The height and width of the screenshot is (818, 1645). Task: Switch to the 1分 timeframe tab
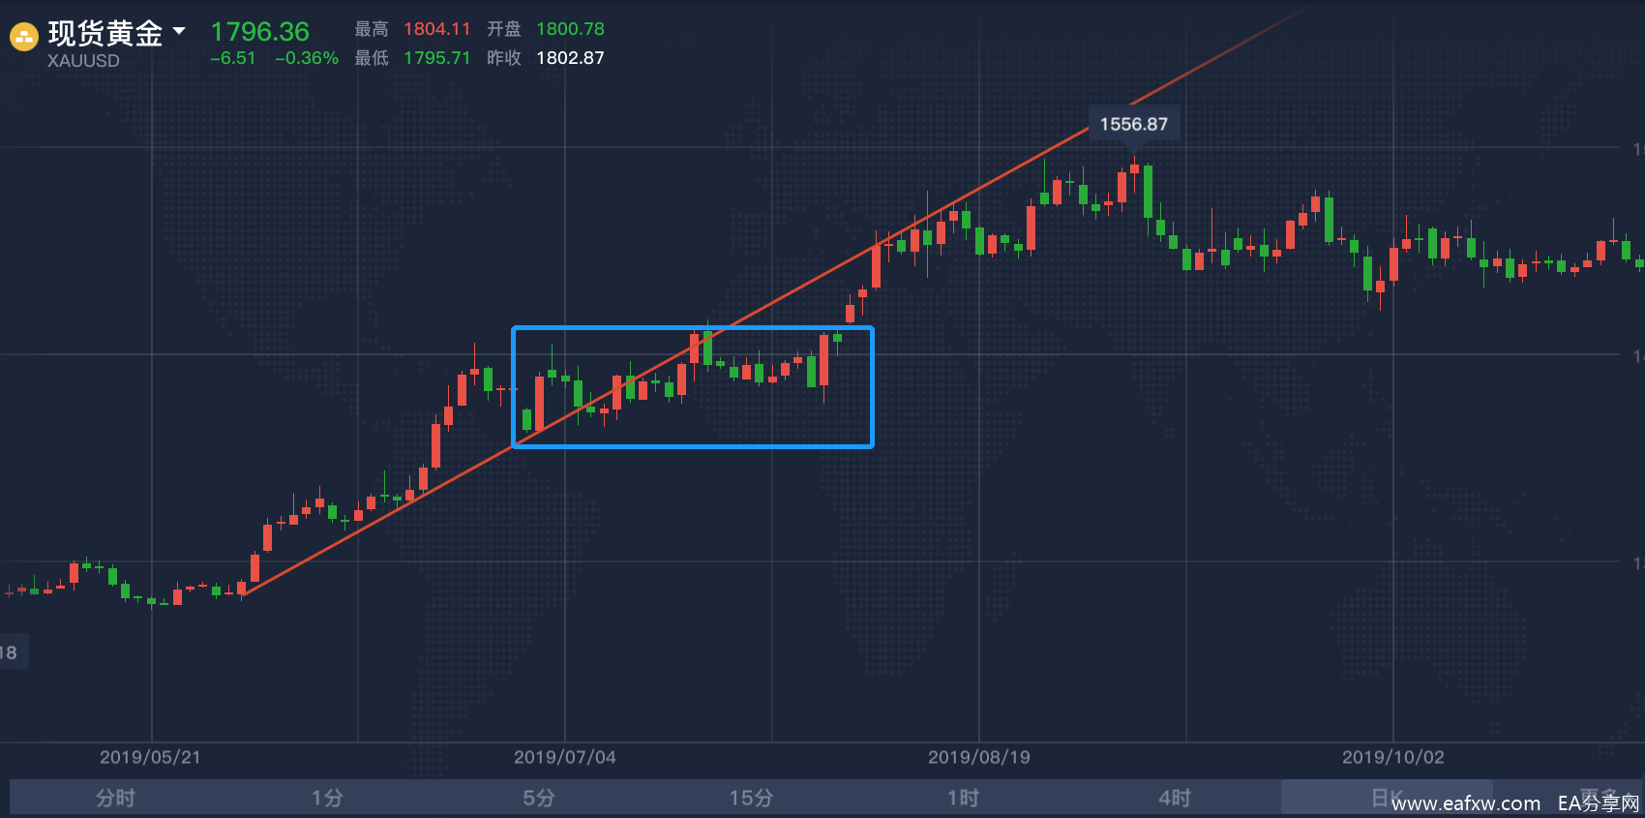point(327,798)
